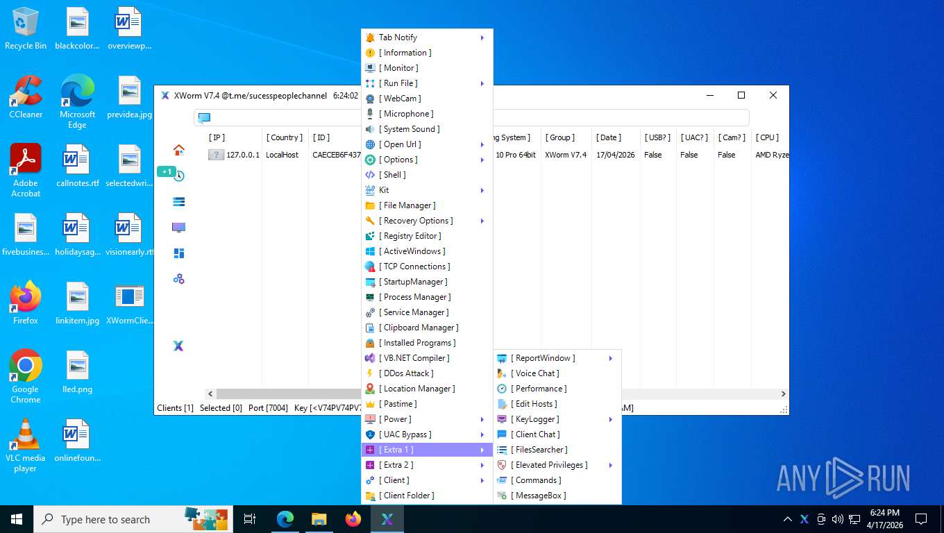Click the gears icon in XWorm sidebar
The width and height of the screenshot is (944, 533).
178,279
